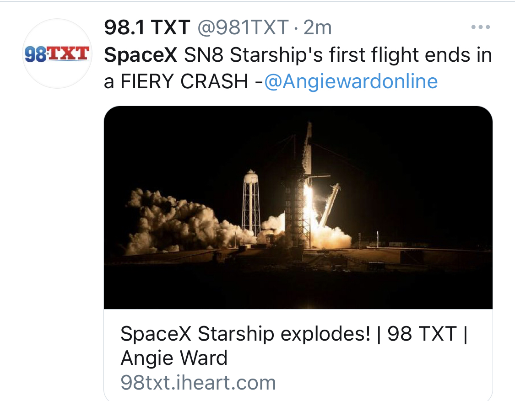Click 'Angie Ward' in the card title
This screenshot has width=515, height=401.
pos(174,358)
